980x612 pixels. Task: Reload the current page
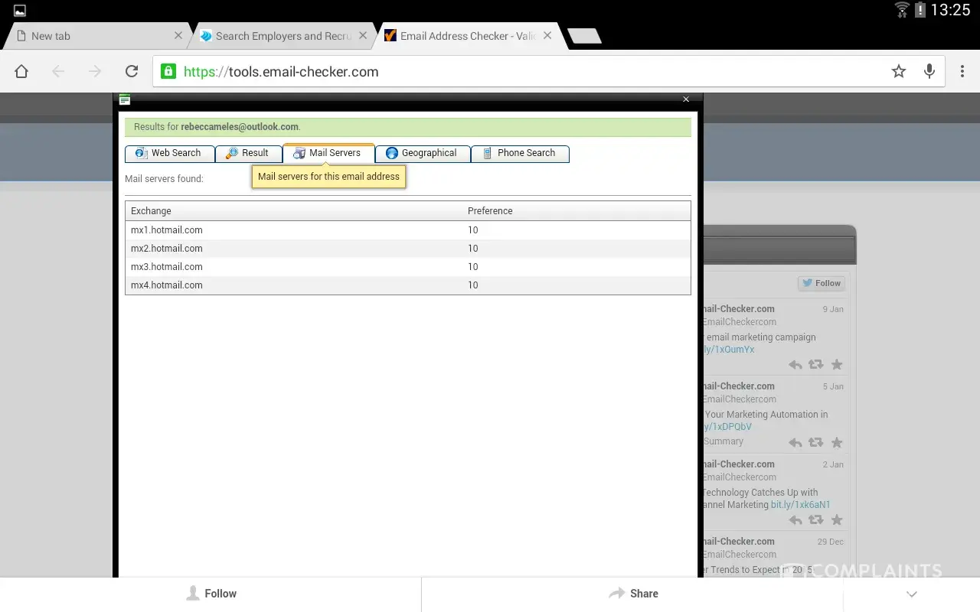coord(132,71)
